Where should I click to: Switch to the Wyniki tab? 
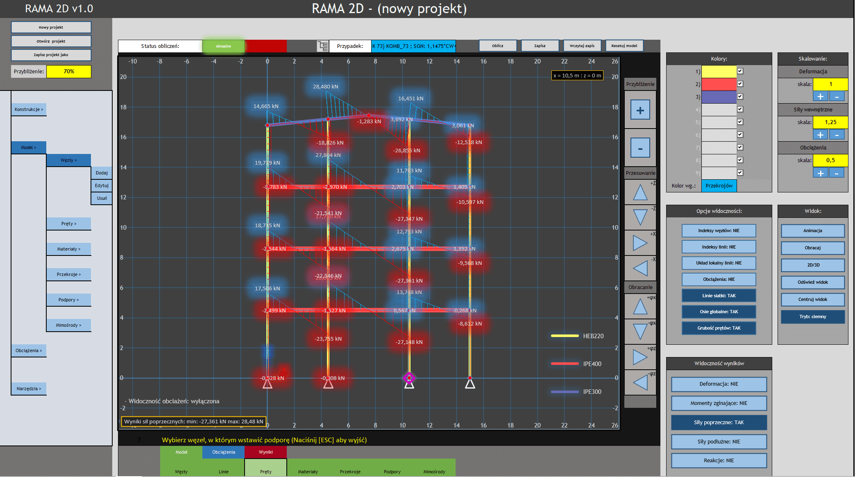[x=265, y=452]
